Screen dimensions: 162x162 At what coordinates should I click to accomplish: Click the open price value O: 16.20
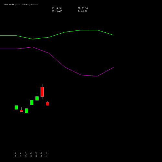point(57,11)
